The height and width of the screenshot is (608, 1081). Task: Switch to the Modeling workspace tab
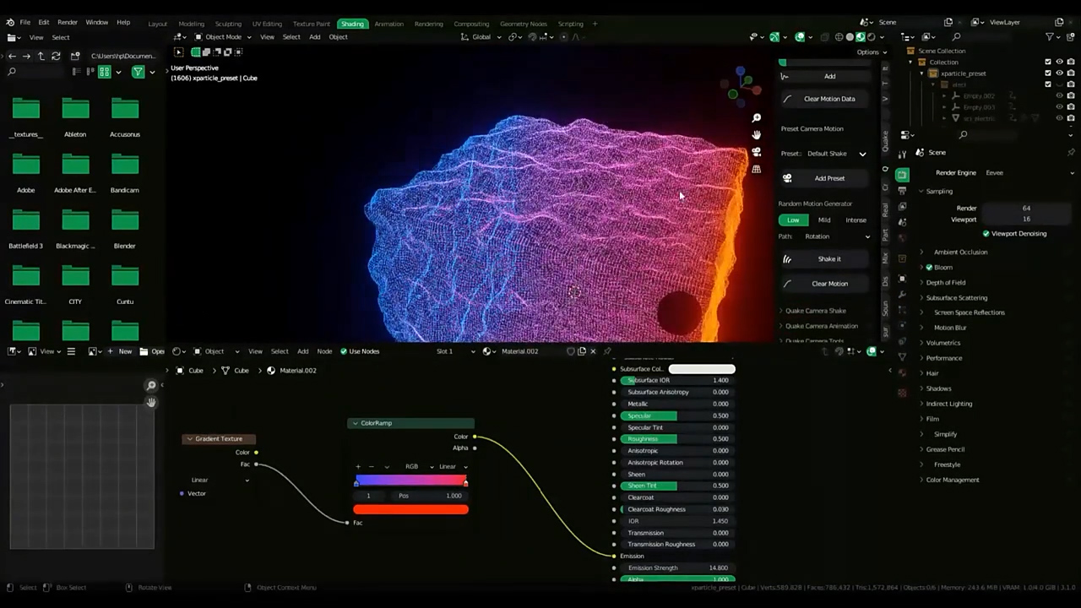[x=191, y=24]
